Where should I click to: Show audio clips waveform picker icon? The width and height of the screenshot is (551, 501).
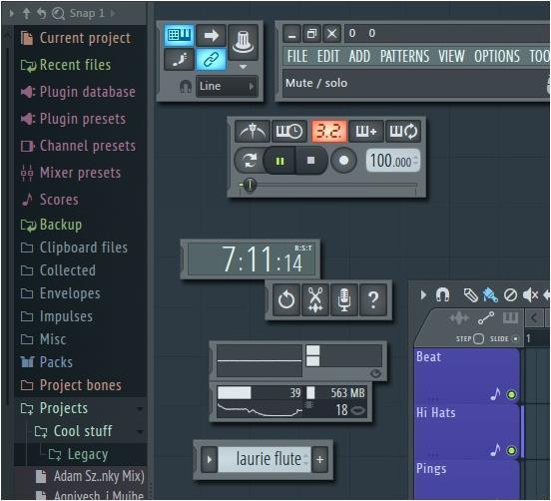459,318
